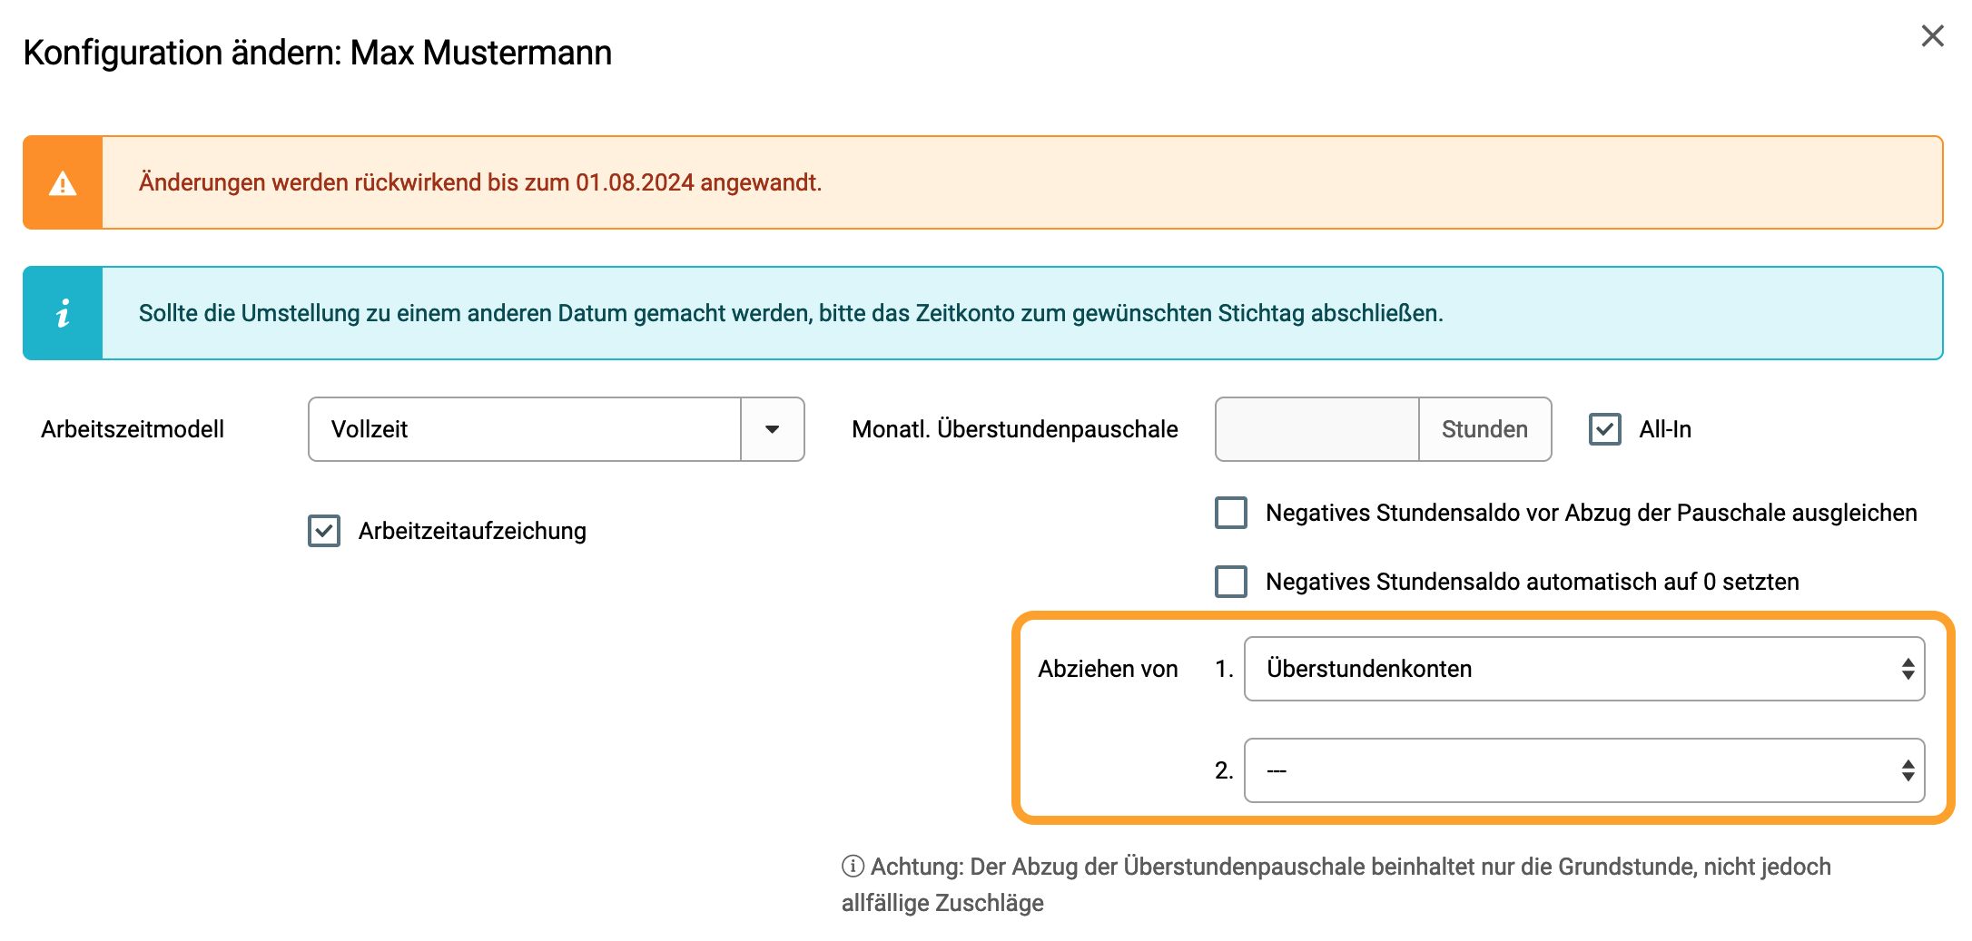Enable Negatives Stundensaldo automatisch auf 0 setzten
The height and width of the screenshot is (941, 1972).
coord(1231,582)
